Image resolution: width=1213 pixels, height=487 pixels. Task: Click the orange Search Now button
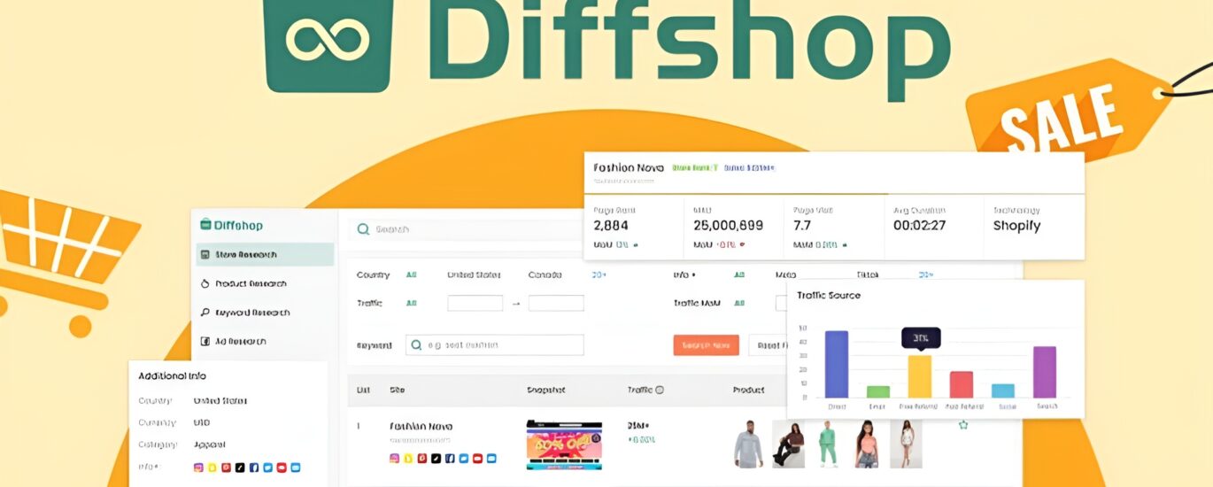coord(706,345)
